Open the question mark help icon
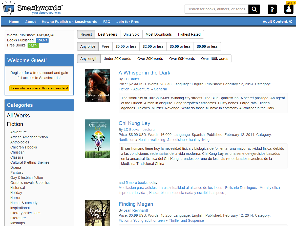 click(272, 9)
